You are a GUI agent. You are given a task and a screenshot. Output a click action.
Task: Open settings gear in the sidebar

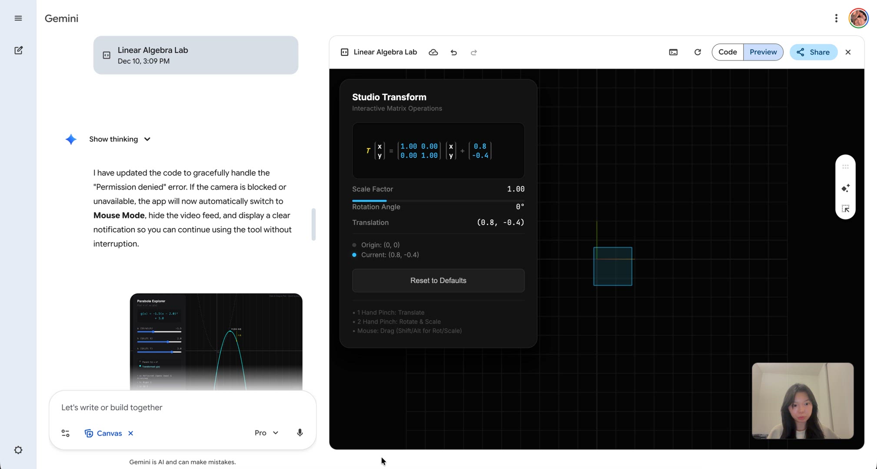tap(18, 450)
